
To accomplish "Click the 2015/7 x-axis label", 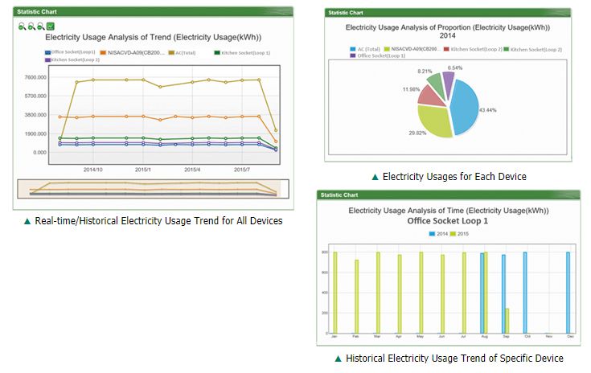I will coord(242,170).
